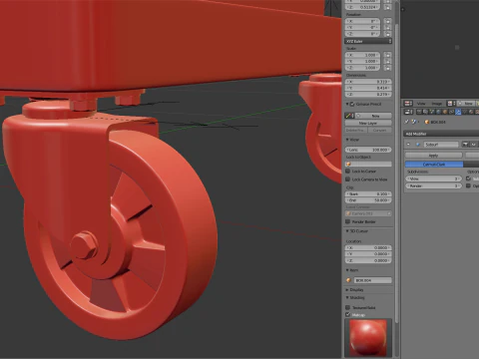Screen dimensions: 479x359
Task: Open the Add Modifier dropdown
Action: pos(441,134)
